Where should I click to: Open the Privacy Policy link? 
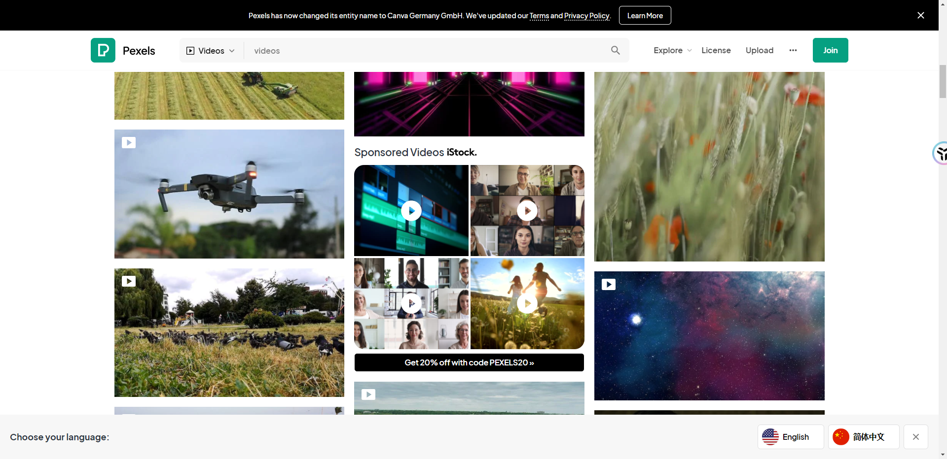click(586, 16)
